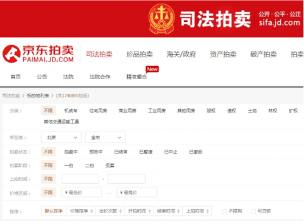Click the 司法拍卖 breadcrumb link

click(11, 96)
